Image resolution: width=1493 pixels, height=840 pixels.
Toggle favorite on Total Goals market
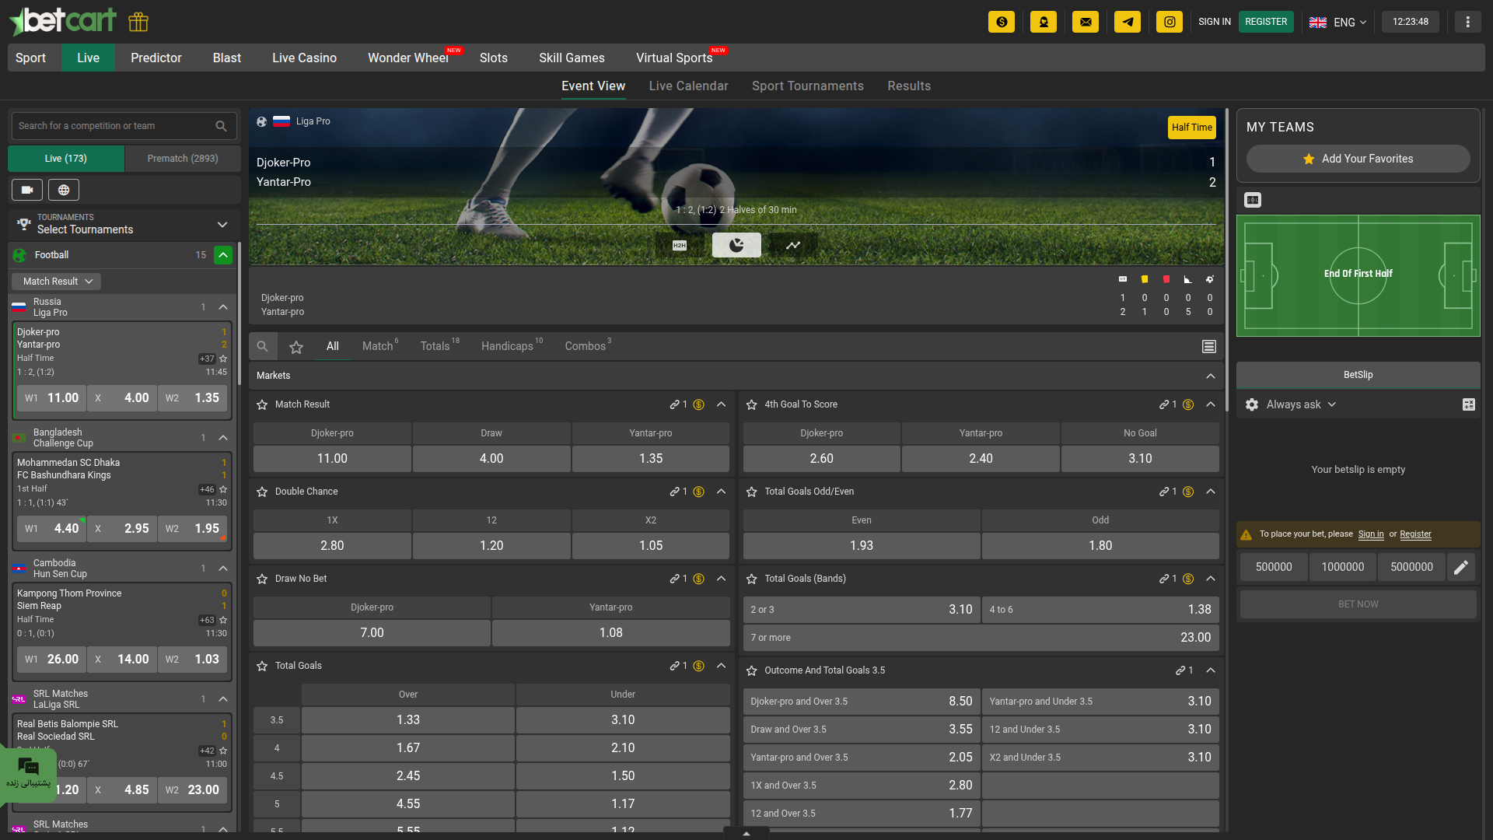[261, 666]
